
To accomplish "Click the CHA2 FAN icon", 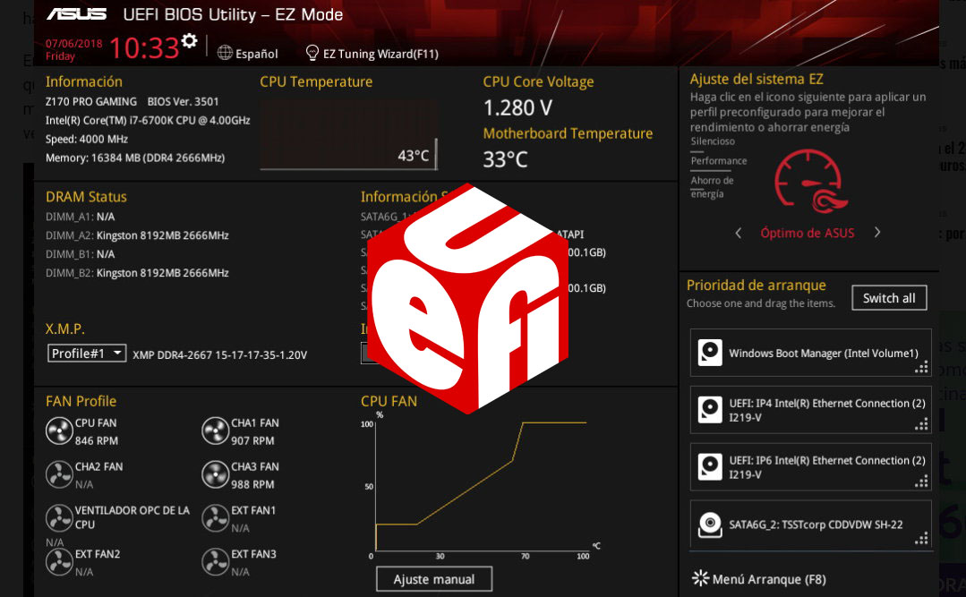I will point(59,474).
